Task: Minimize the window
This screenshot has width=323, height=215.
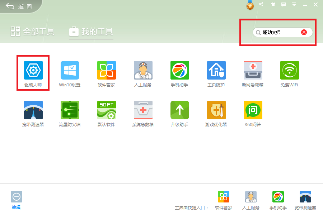Action: [x=305, y=5]
